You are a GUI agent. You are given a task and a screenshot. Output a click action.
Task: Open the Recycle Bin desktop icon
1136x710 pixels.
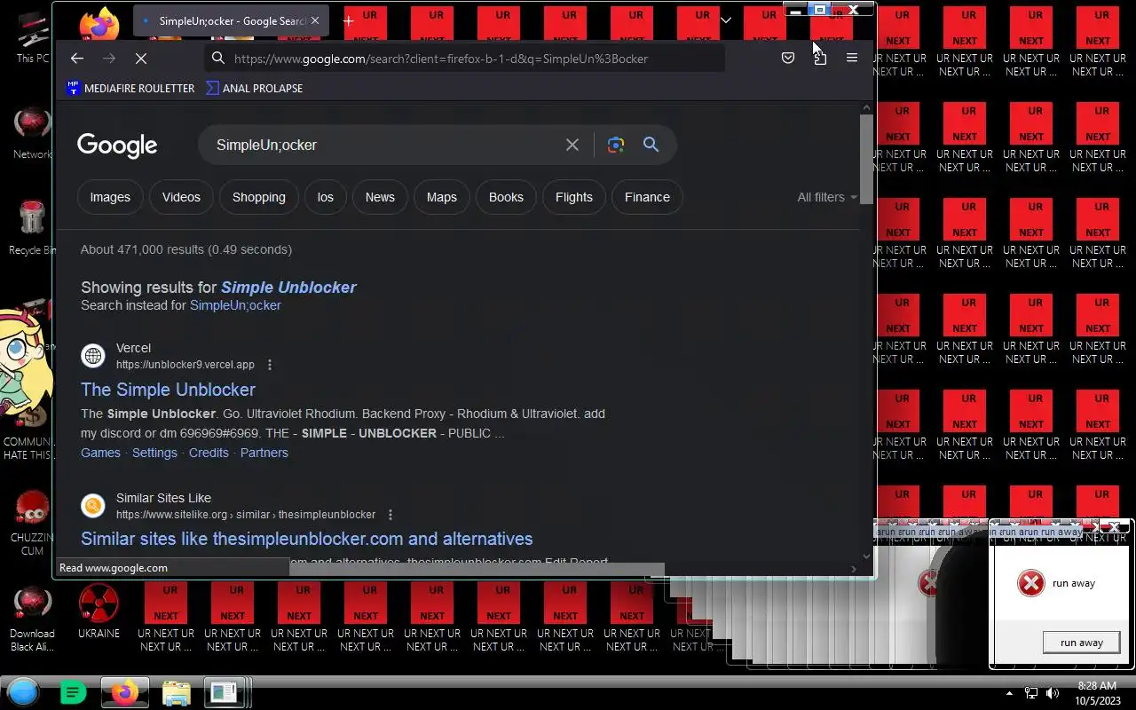point(32,228)
